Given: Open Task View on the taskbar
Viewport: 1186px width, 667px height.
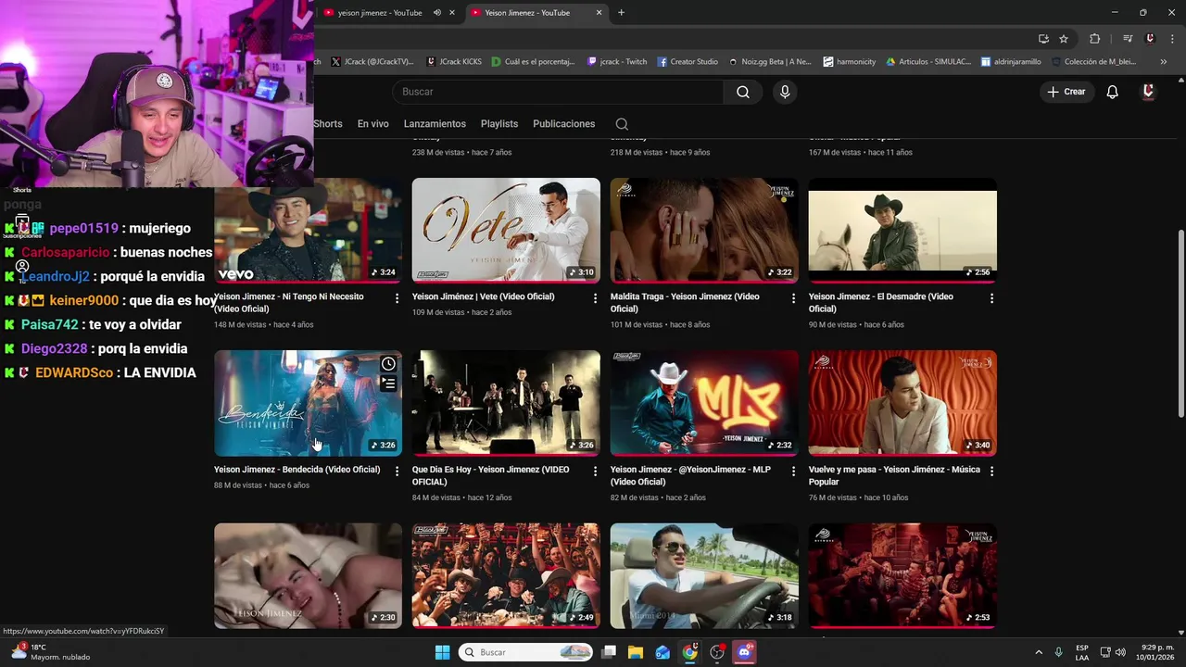Looking at the screenshot, I should click(609, 652).
